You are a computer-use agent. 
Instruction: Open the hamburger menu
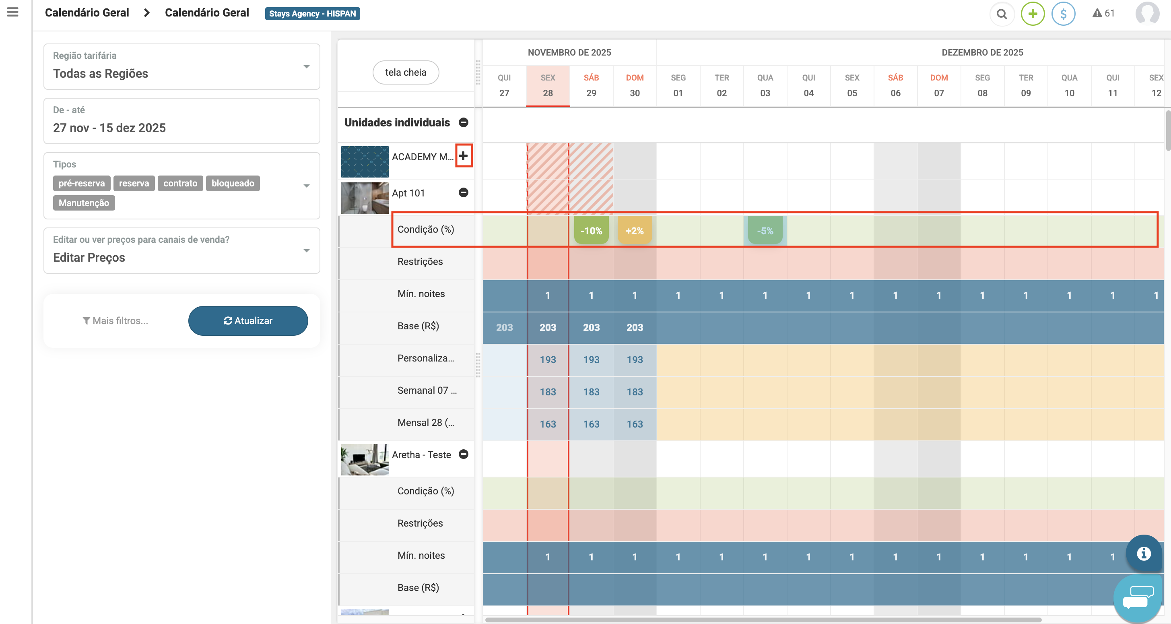(x=13, y=12)
